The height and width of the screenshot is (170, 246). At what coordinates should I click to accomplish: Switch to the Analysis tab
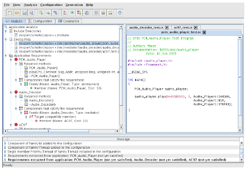pyautogui.click(x=14, y=21)
